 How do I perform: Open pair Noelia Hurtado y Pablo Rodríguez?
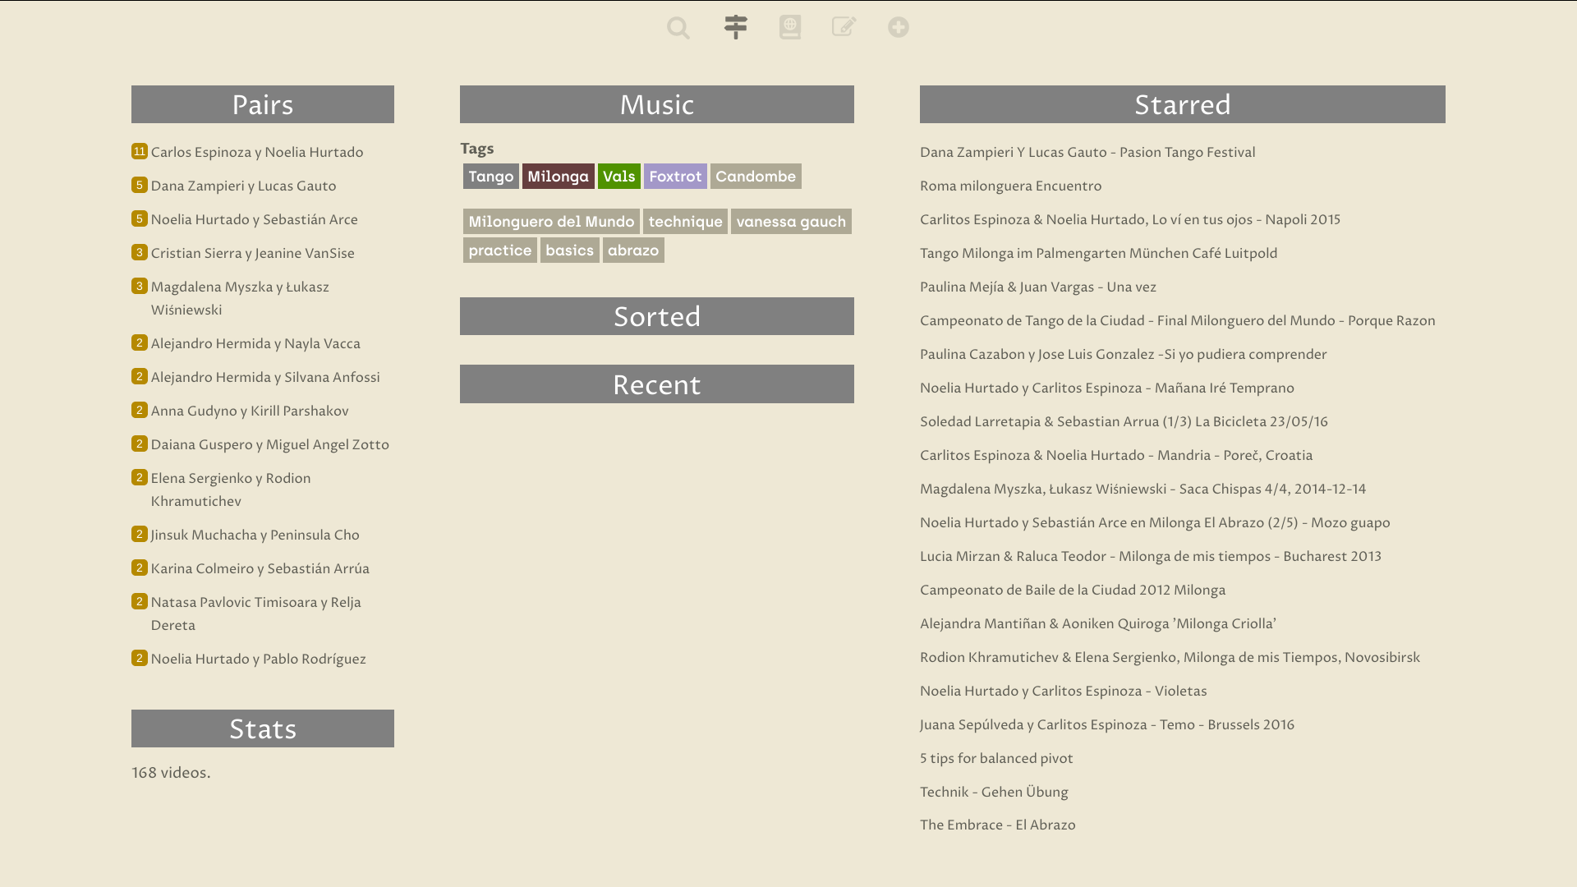pyautogui.click(x=259, y=660)
